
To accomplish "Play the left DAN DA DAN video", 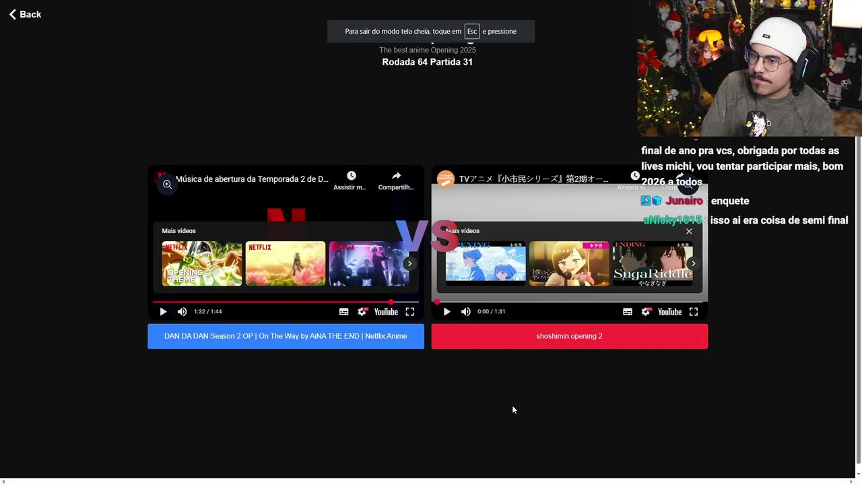I will click(x=163, y=312).
